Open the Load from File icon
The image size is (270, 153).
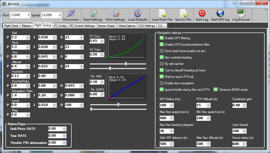[x=162, y=13]
